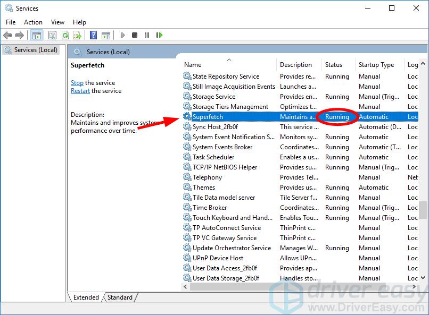
Task: Open the View menu
Action: [57, 22]
